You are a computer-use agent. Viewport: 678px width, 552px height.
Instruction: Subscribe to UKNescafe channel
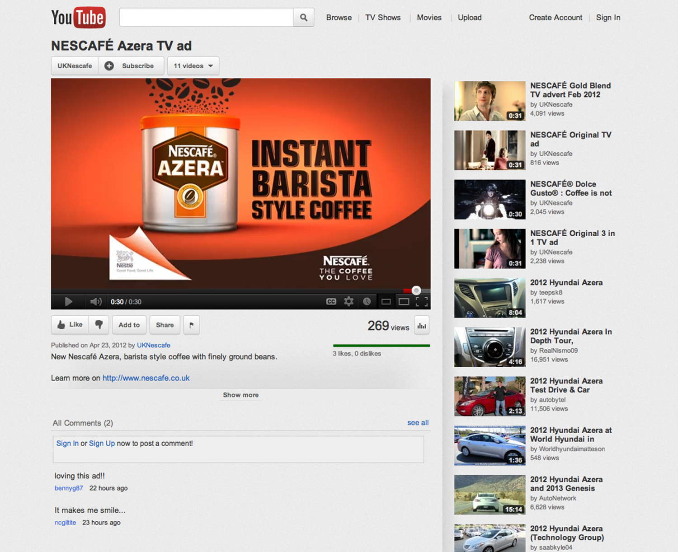coord(131,66)
